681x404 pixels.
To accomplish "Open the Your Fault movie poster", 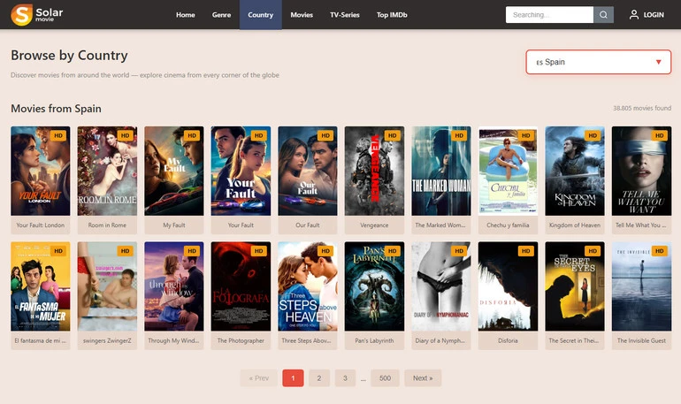I will [x=241, y=171].
